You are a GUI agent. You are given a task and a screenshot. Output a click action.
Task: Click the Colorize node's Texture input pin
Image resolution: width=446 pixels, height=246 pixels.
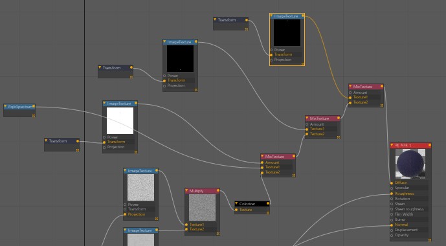236,210
